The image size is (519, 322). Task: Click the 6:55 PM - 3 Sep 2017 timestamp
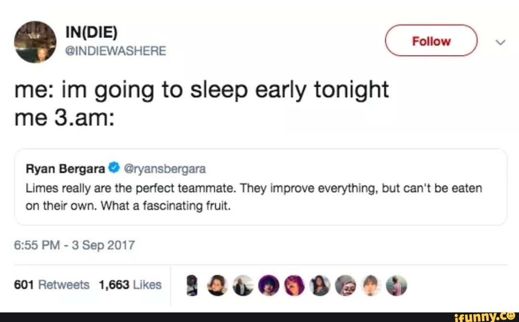tap(75, 246)
